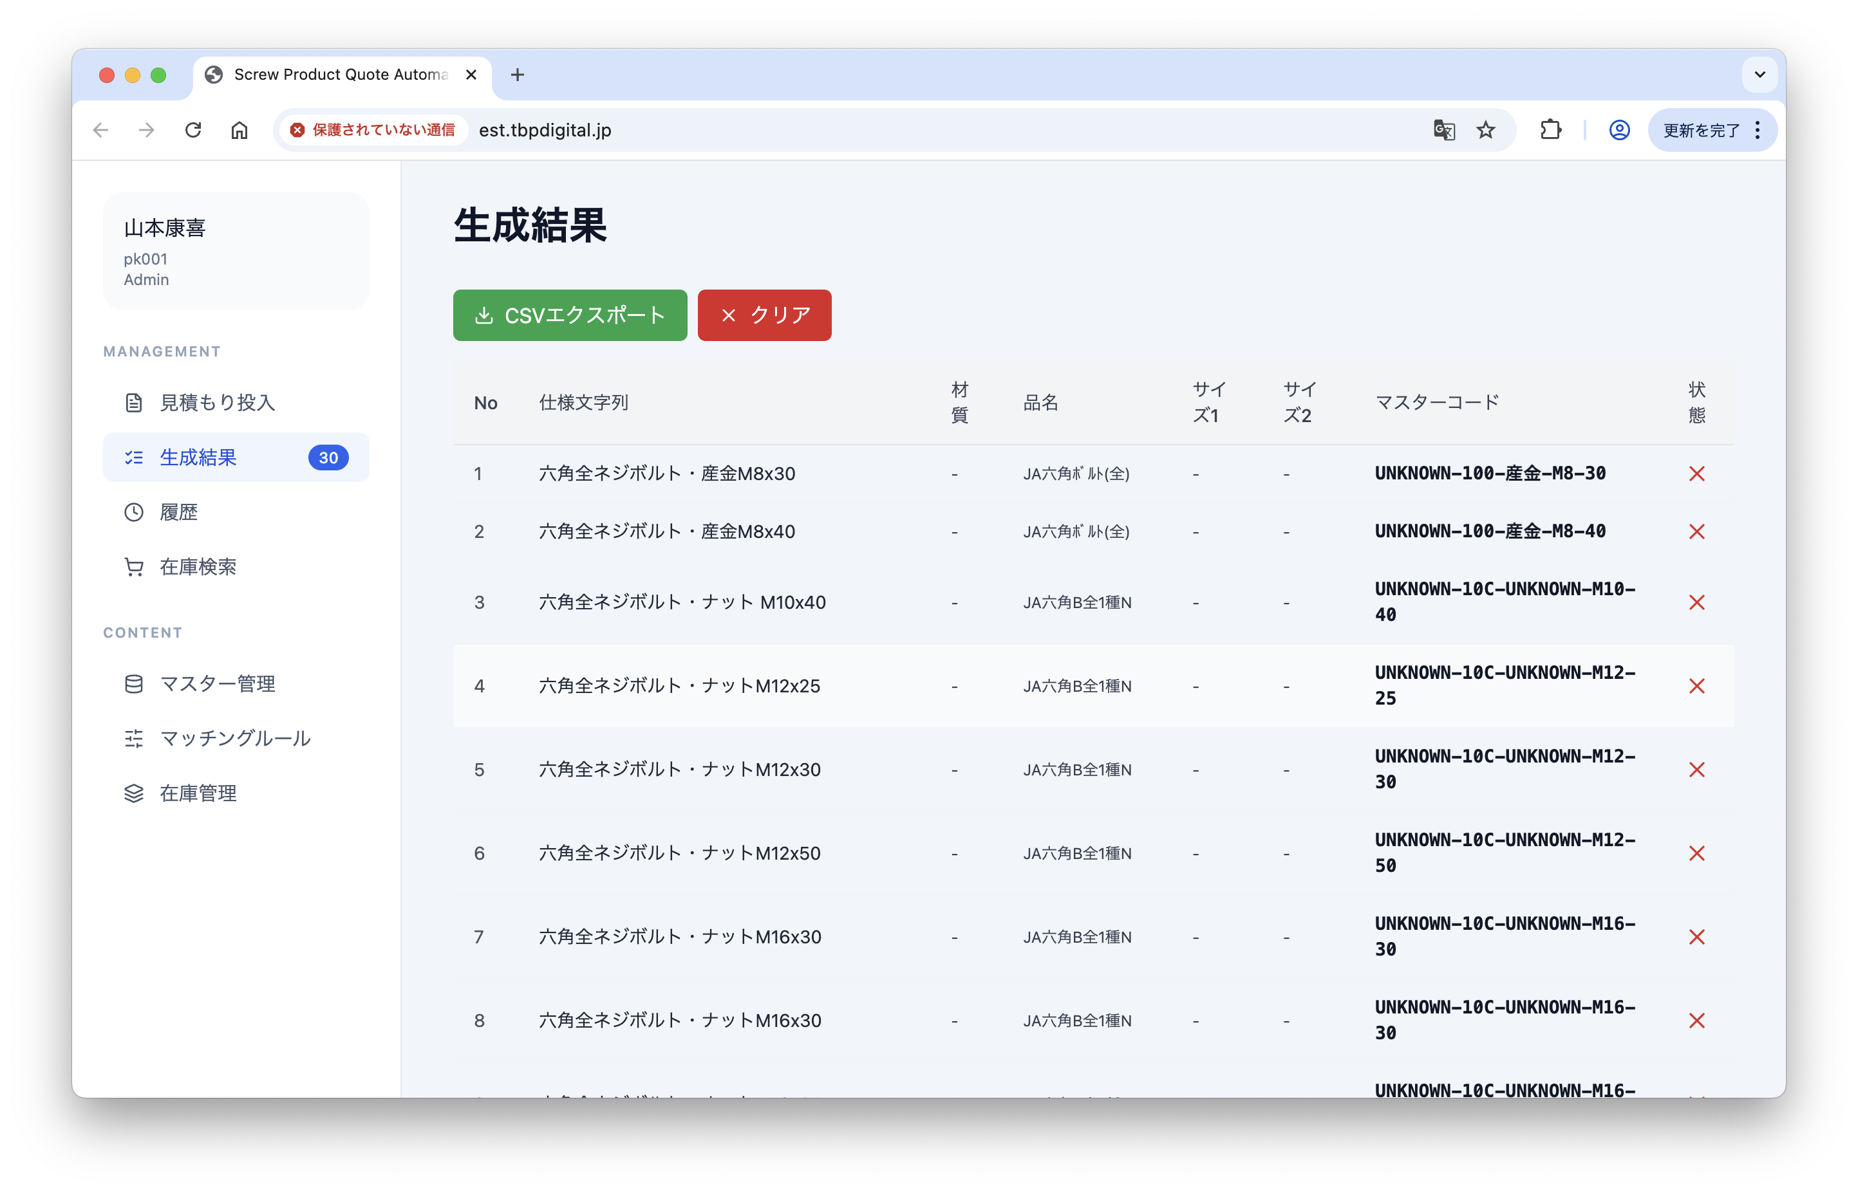Click the red X status icon in row 1
Screen dimensions: 1858x1193
1696,474
